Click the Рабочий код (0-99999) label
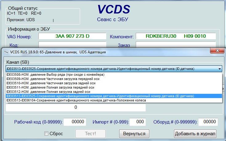Screen dimensions: 226x141 pos(38,122)
